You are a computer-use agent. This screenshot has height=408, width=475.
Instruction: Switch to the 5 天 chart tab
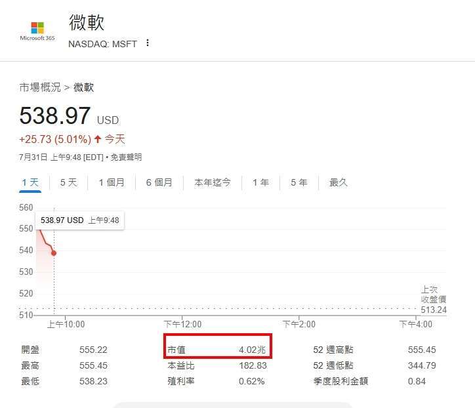pos(69,182)
